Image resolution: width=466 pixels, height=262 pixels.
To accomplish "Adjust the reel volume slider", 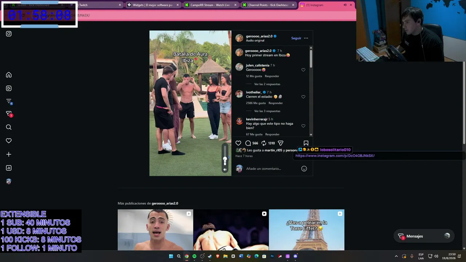I will click(x=225, y=155).
